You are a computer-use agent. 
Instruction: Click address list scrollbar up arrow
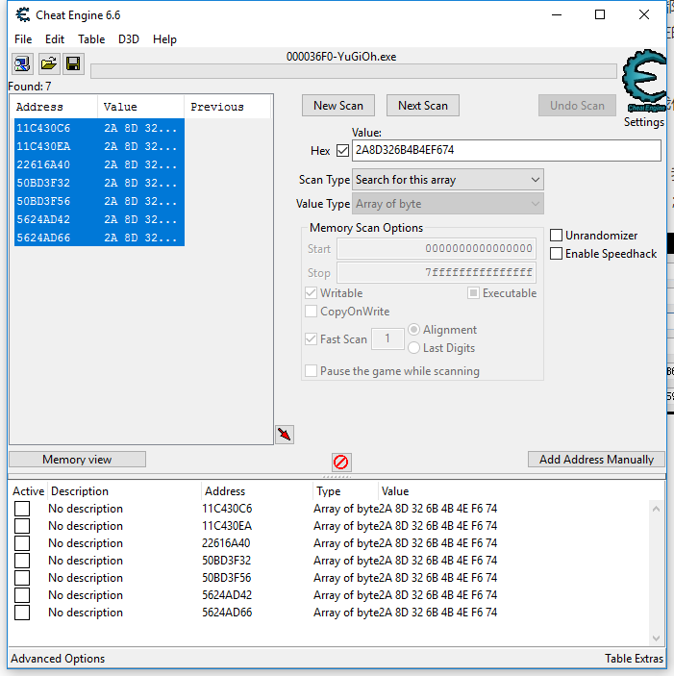[656, 509]
